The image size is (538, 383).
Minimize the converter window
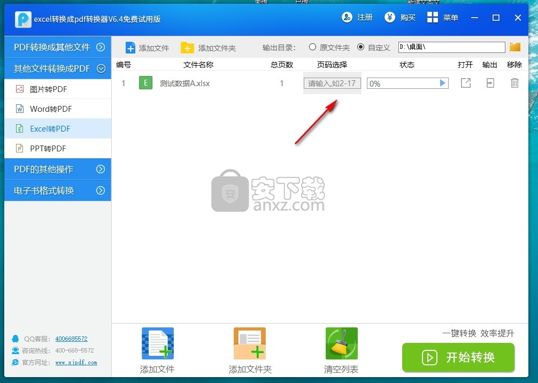click(x=474, y=18)
